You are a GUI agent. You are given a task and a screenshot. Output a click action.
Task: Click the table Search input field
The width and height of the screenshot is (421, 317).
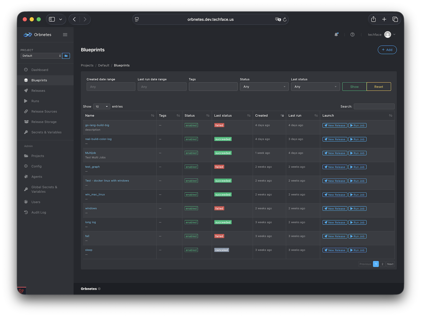pos(374,107)
